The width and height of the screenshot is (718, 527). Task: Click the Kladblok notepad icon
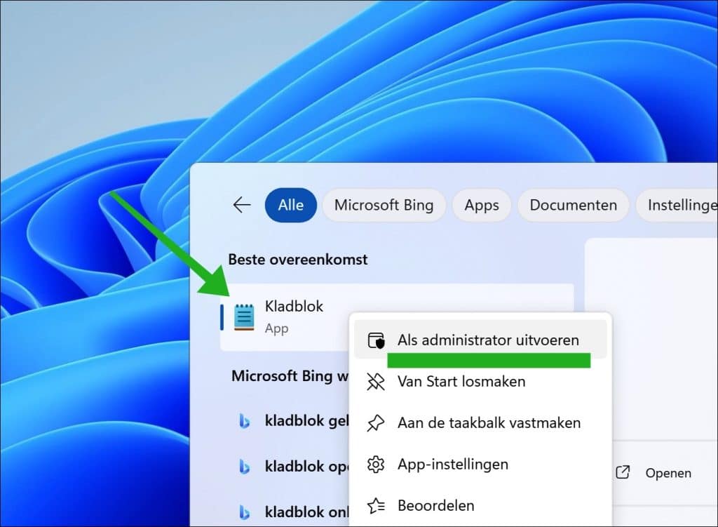(244, 317)
